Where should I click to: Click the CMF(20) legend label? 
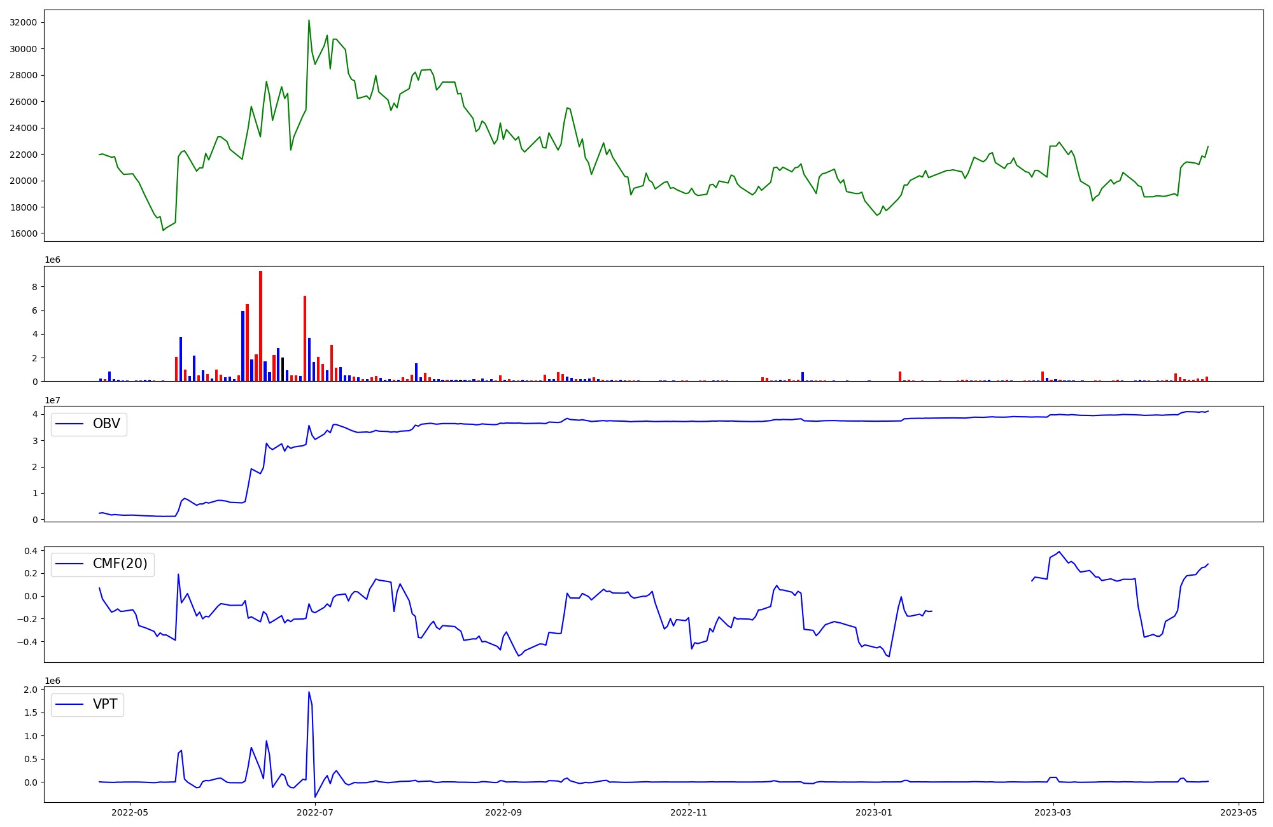tap(120, 564)
